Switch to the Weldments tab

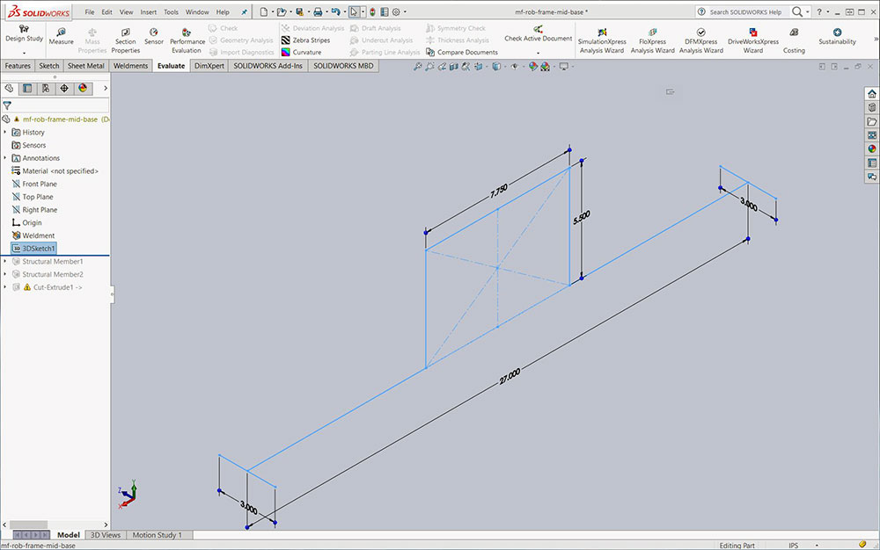coord(130,66)
